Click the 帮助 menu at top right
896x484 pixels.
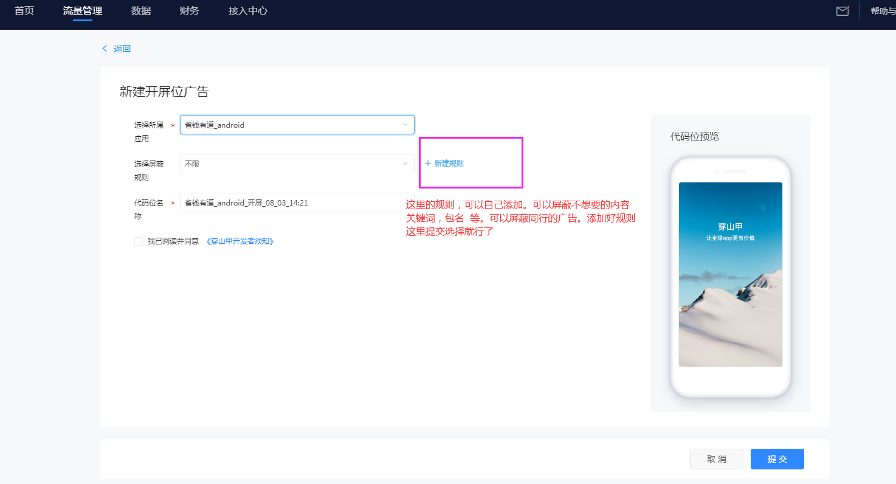pyautogui.click(x=883, y=11)
